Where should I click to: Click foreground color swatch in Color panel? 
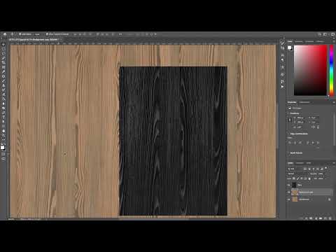[289, 48]
